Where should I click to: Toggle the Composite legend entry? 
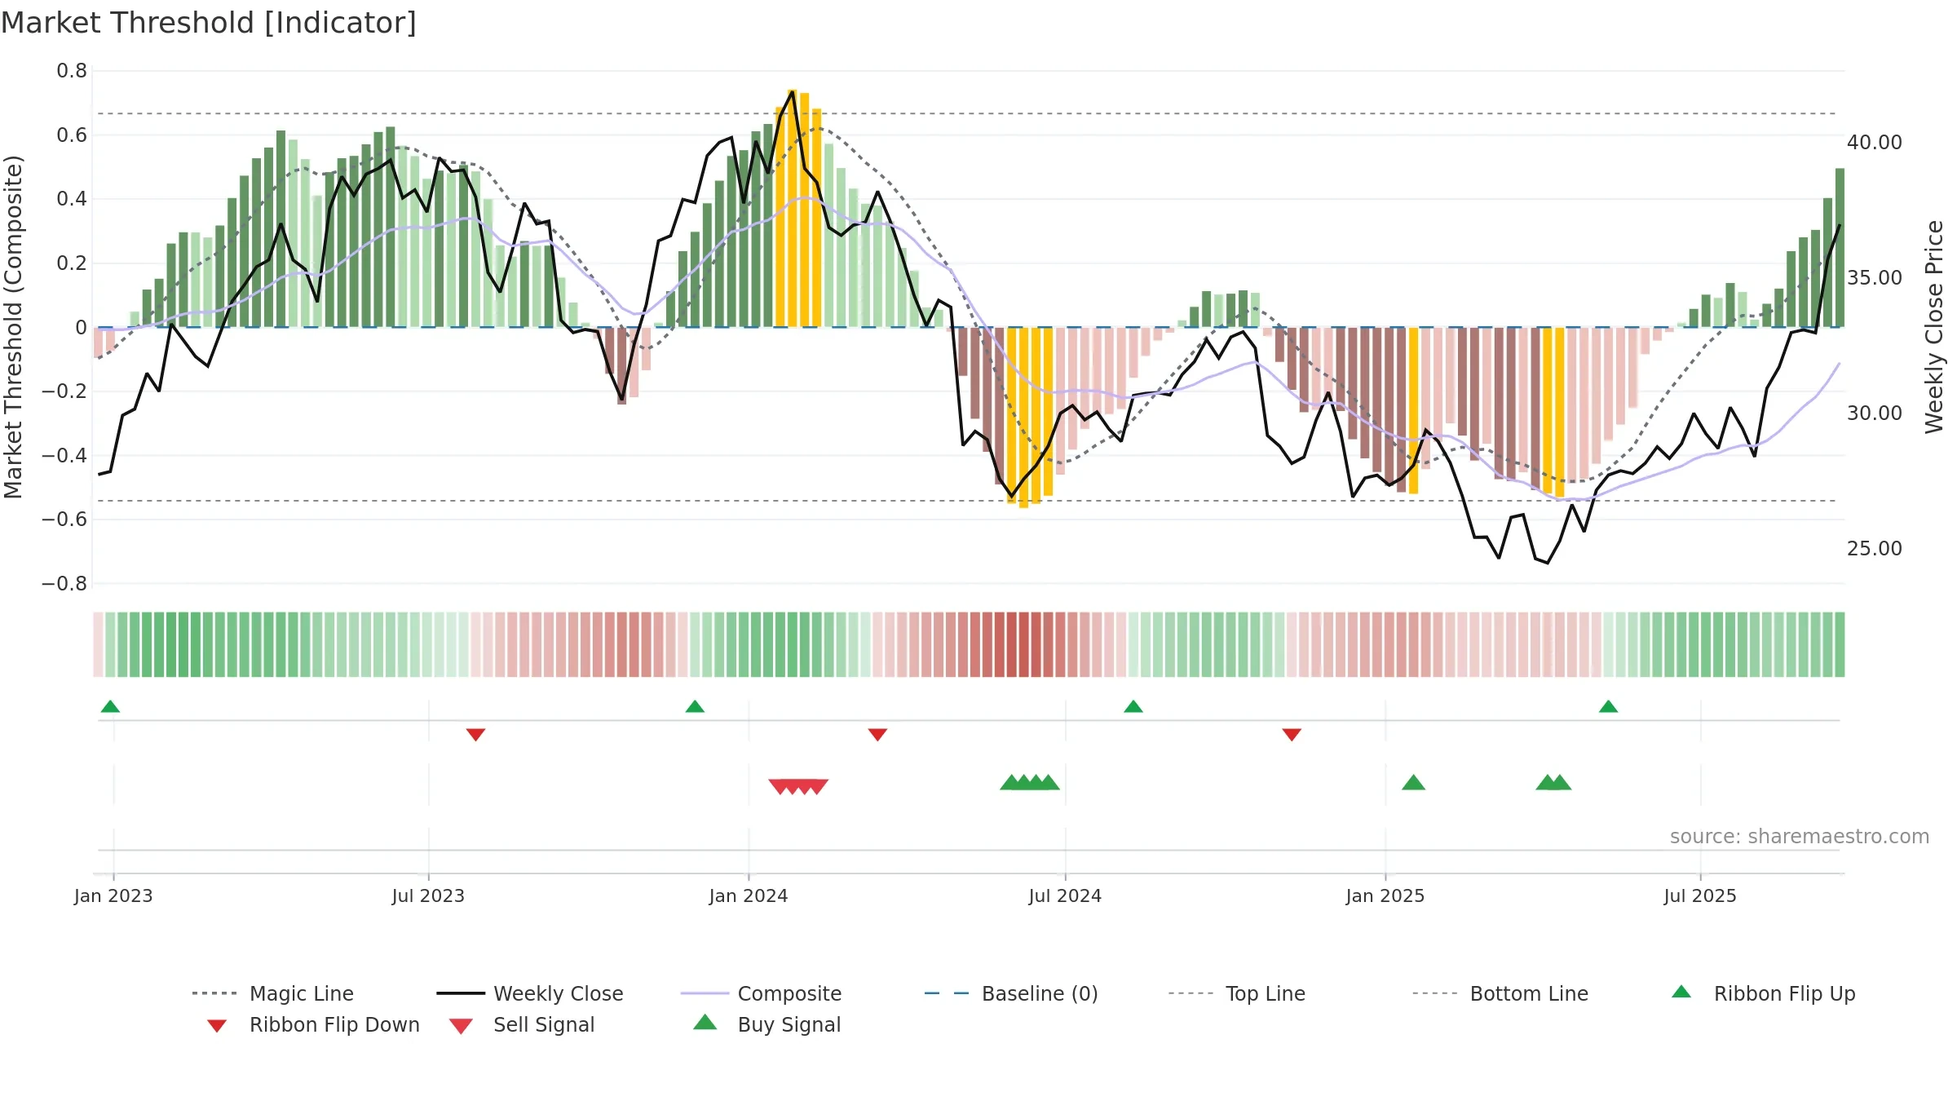pyautogui.click(x=761, y=993)
